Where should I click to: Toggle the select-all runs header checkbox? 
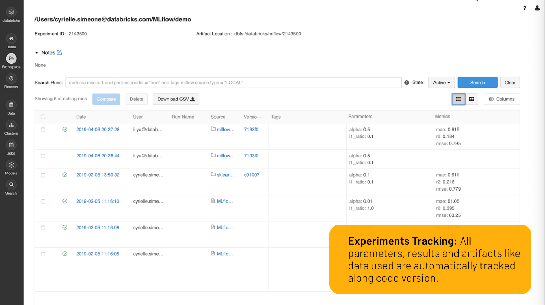(43, 117)
